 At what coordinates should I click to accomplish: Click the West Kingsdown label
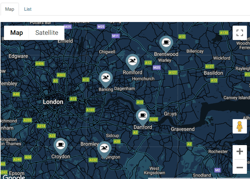pyautogui.click(x=154, y=170)
